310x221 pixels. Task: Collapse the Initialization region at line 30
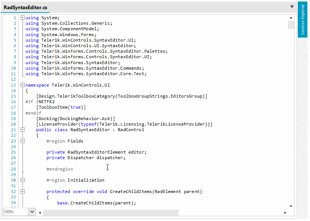(x=23, y=180)
